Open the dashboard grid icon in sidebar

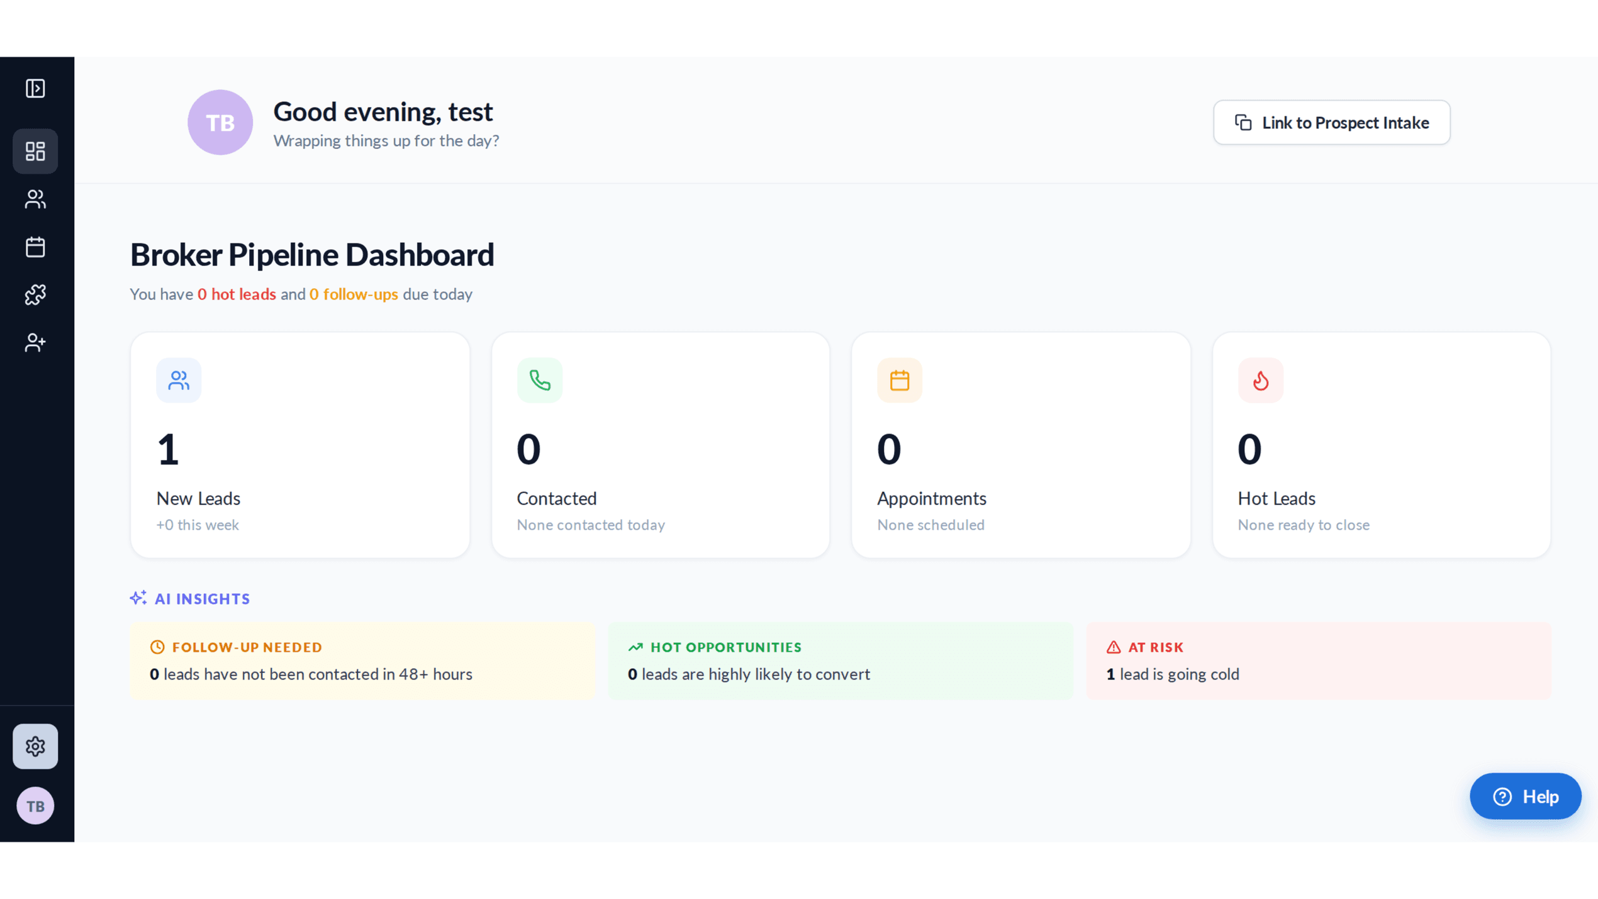tap(35, 151)
